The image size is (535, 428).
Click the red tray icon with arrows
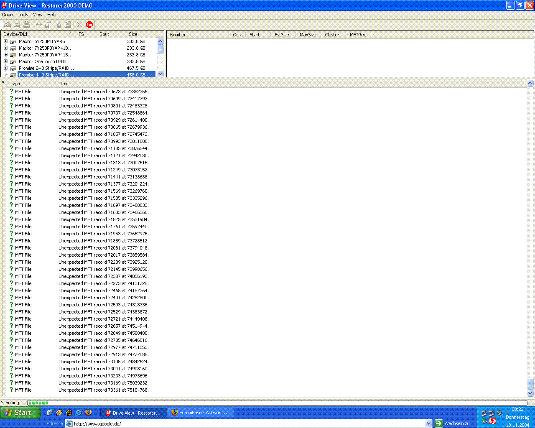(492, 421)
